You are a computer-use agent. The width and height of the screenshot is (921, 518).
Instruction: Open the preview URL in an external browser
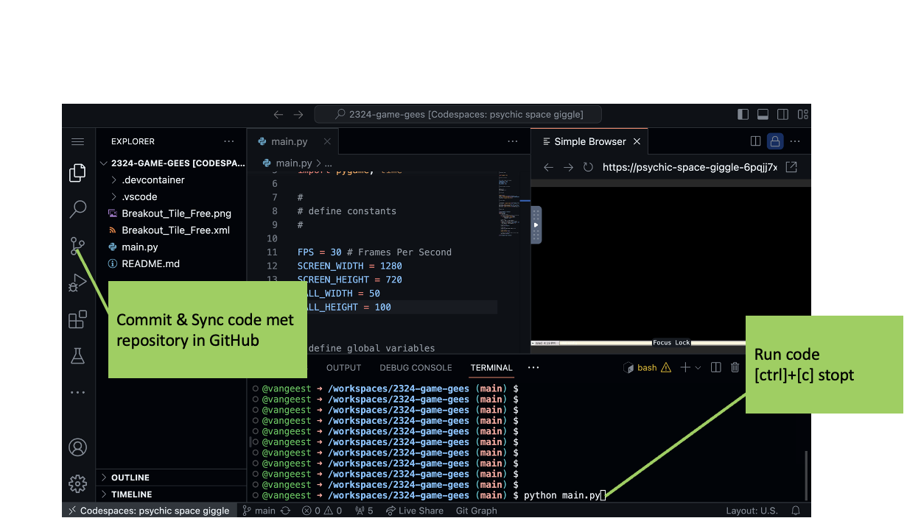pyautogui.click(x=791, y=167)
